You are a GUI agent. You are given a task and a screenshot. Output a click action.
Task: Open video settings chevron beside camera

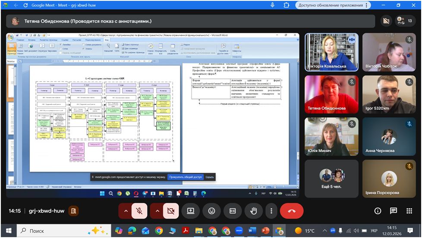point(157,211)
